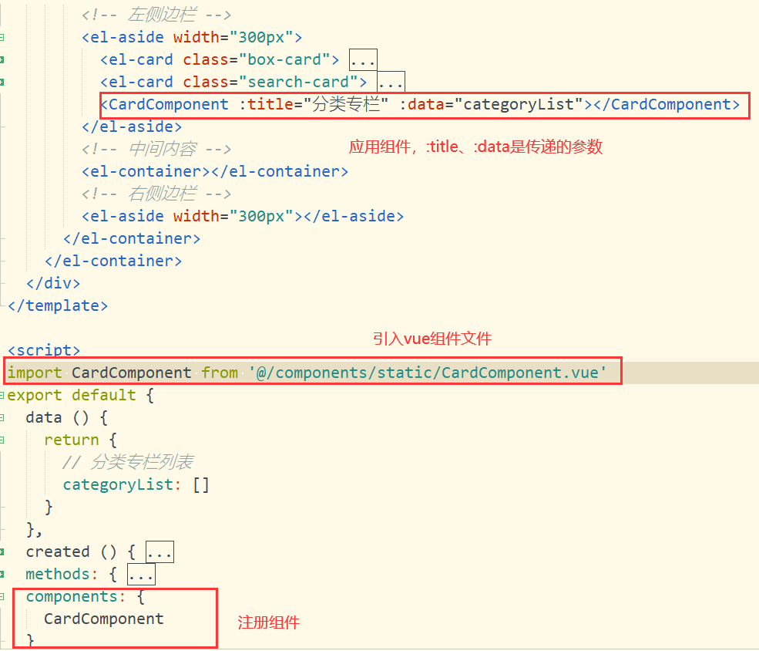Click the opening script tag
Viewport: 759px width, 651px height.
[43, 351]
